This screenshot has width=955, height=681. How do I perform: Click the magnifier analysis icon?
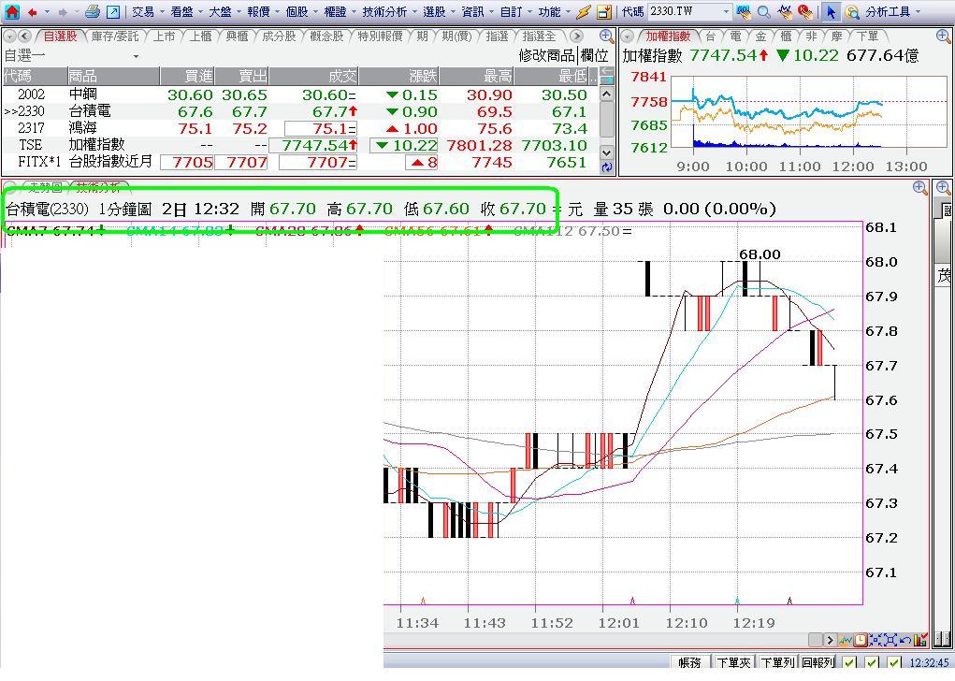(x=852, y=11)
